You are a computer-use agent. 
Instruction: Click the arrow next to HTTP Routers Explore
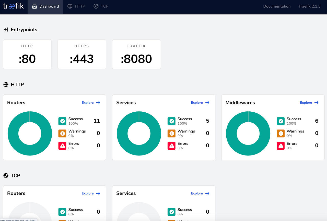click(98, 102)
